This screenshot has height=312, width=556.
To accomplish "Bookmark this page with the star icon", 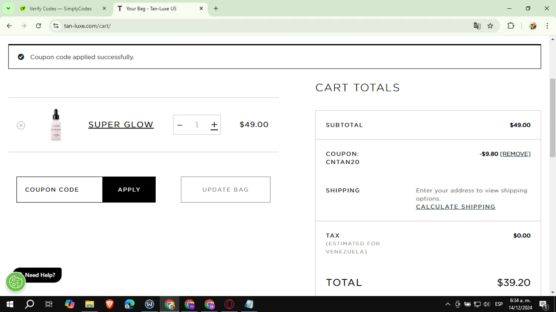I will pos(490,26).
